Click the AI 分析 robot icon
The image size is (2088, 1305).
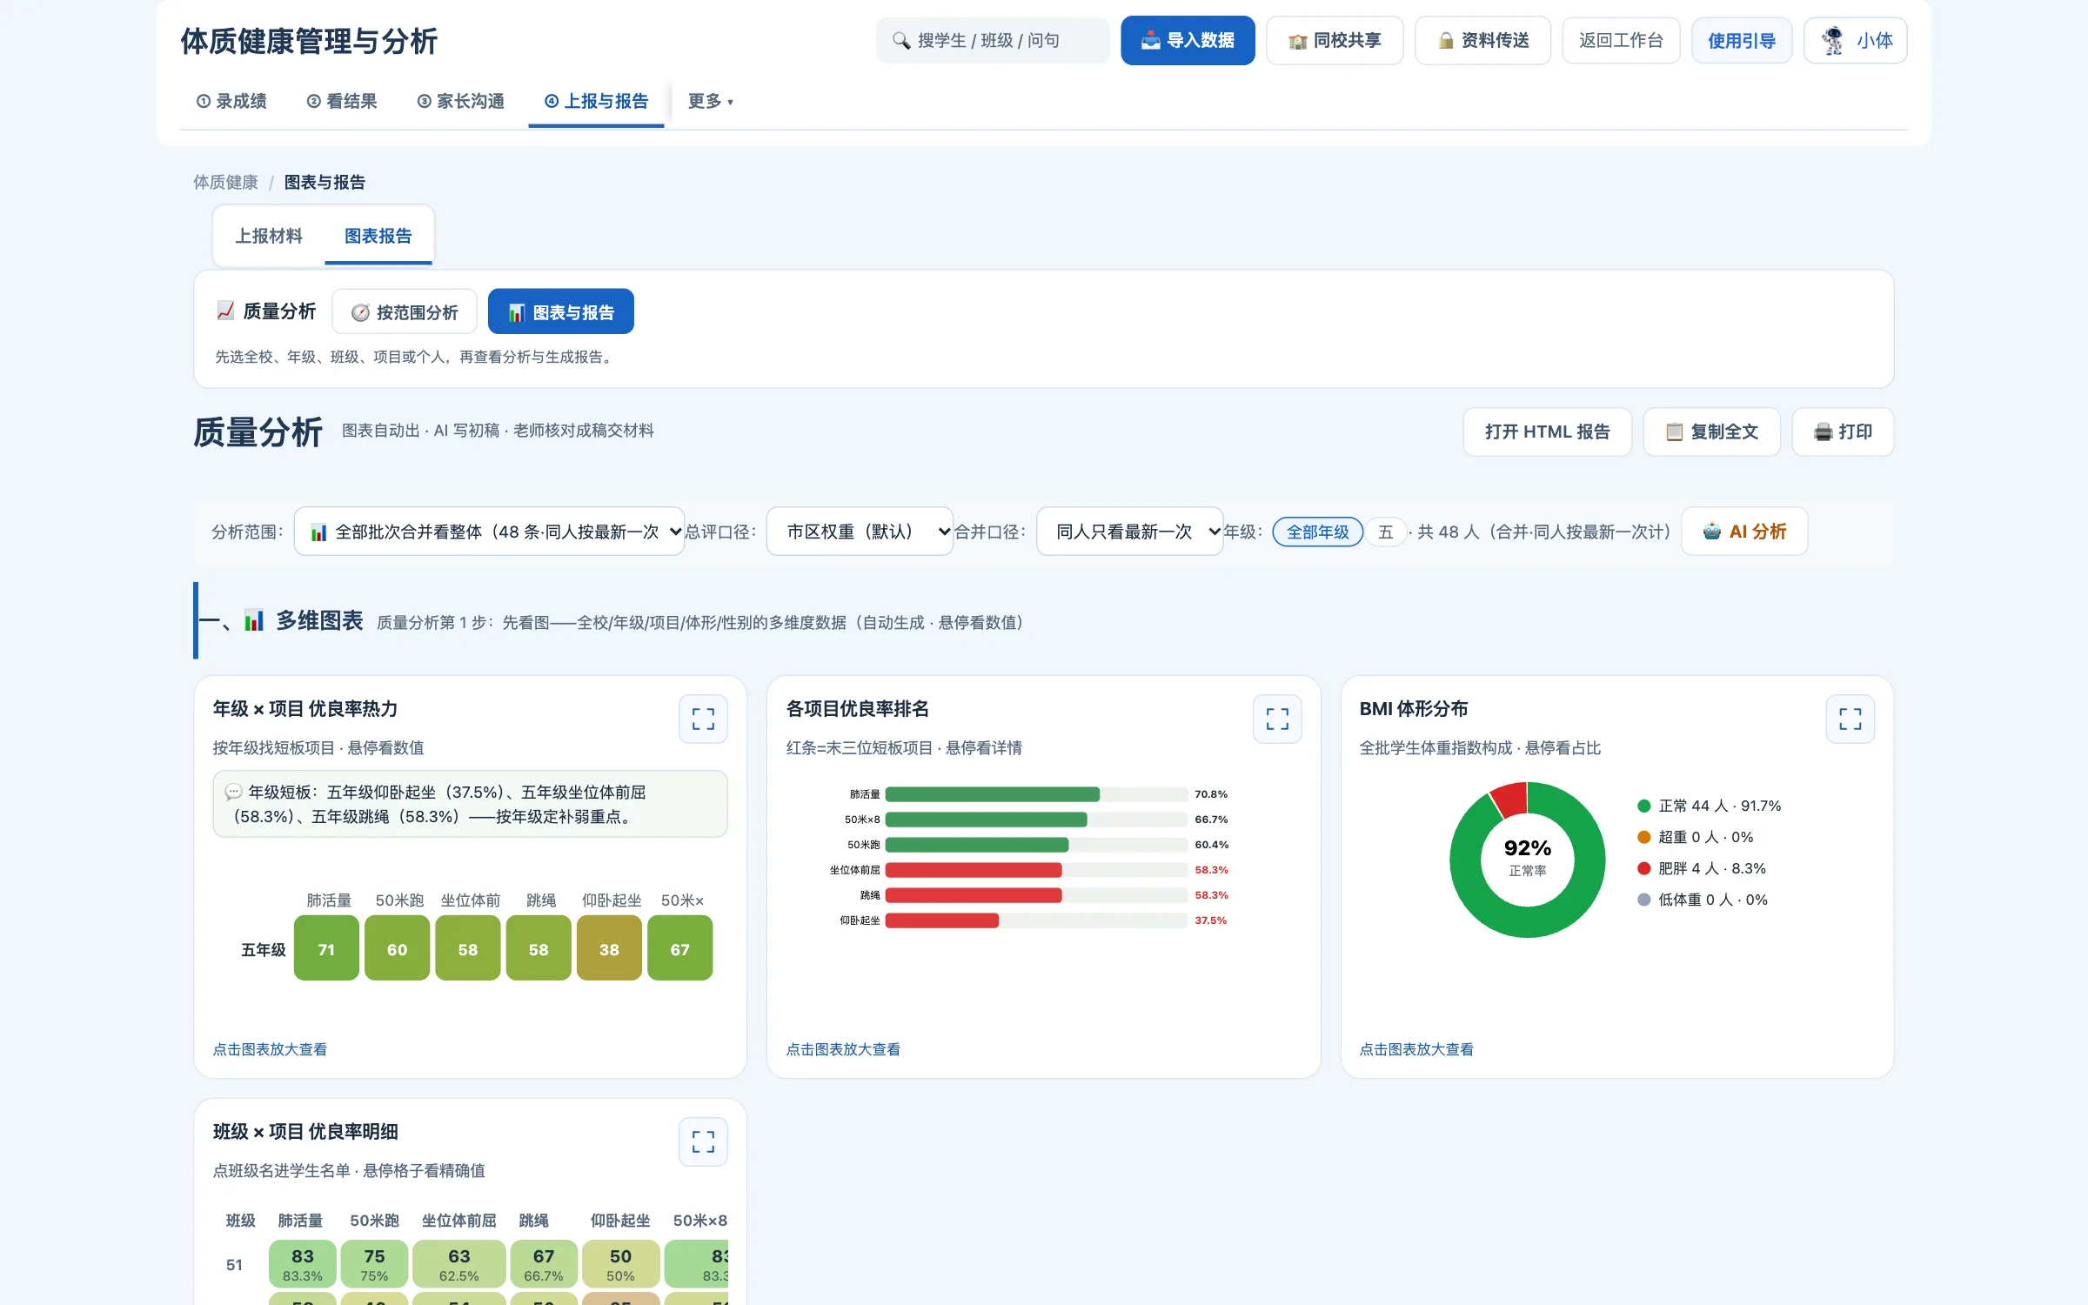point(1711,532)
